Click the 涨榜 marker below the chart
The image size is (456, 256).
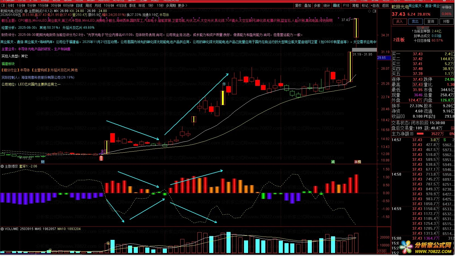tap(358, 162)
